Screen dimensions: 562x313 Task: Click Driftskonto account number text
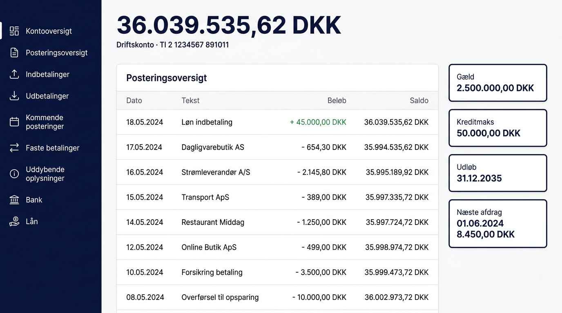[x=173, y=45]
